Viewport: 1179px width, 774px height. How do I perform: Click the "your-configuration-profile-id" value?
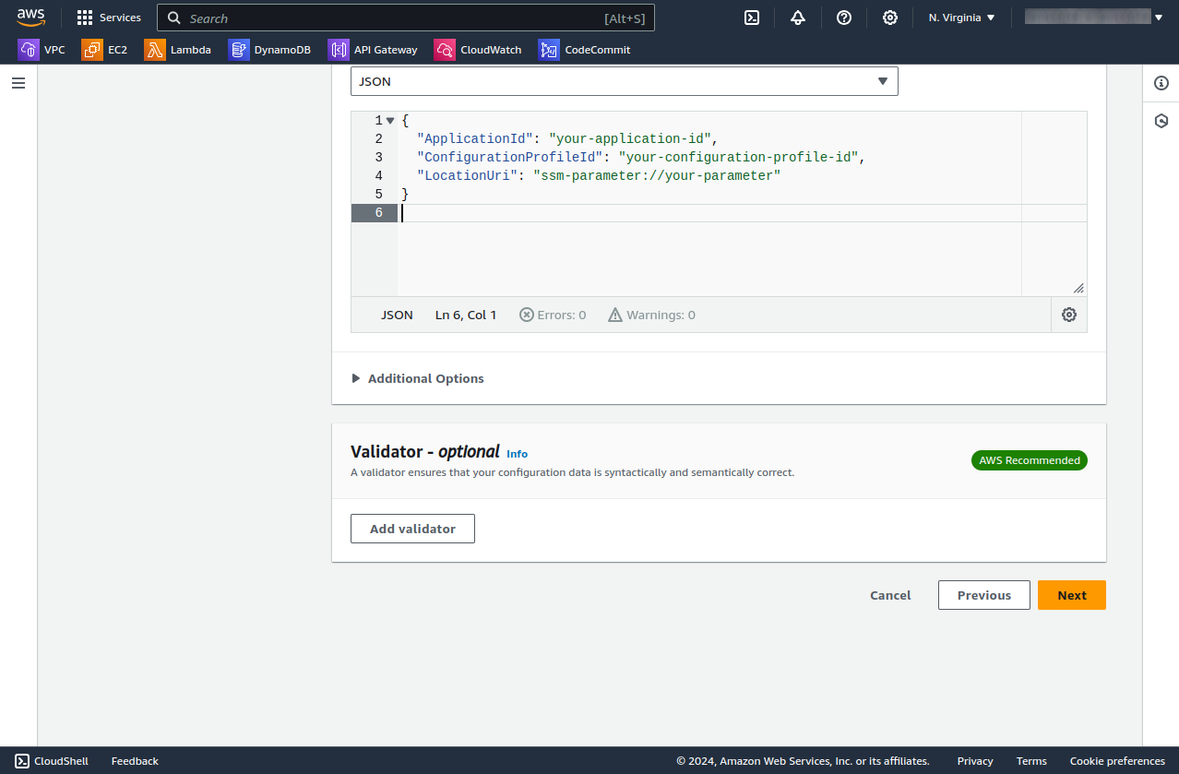738,158
